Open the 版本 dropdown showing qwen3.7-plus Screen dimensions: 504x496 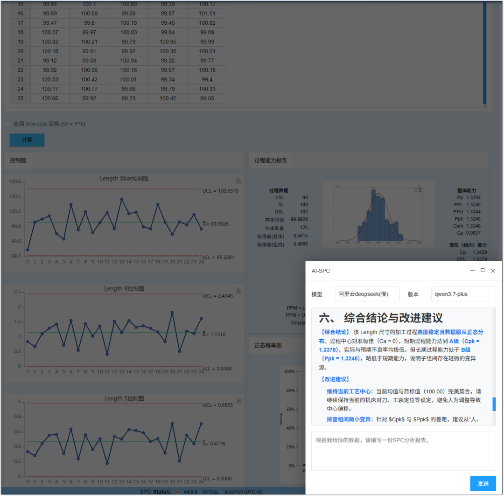tap(463, 294)
